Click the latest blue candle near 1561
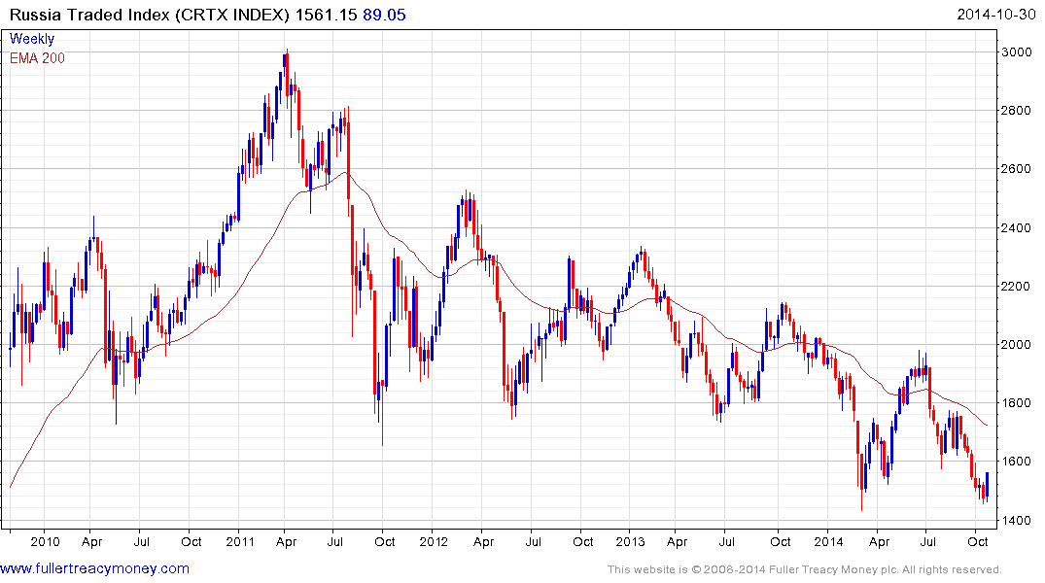The image size is (1045, 583). (987, 485)
